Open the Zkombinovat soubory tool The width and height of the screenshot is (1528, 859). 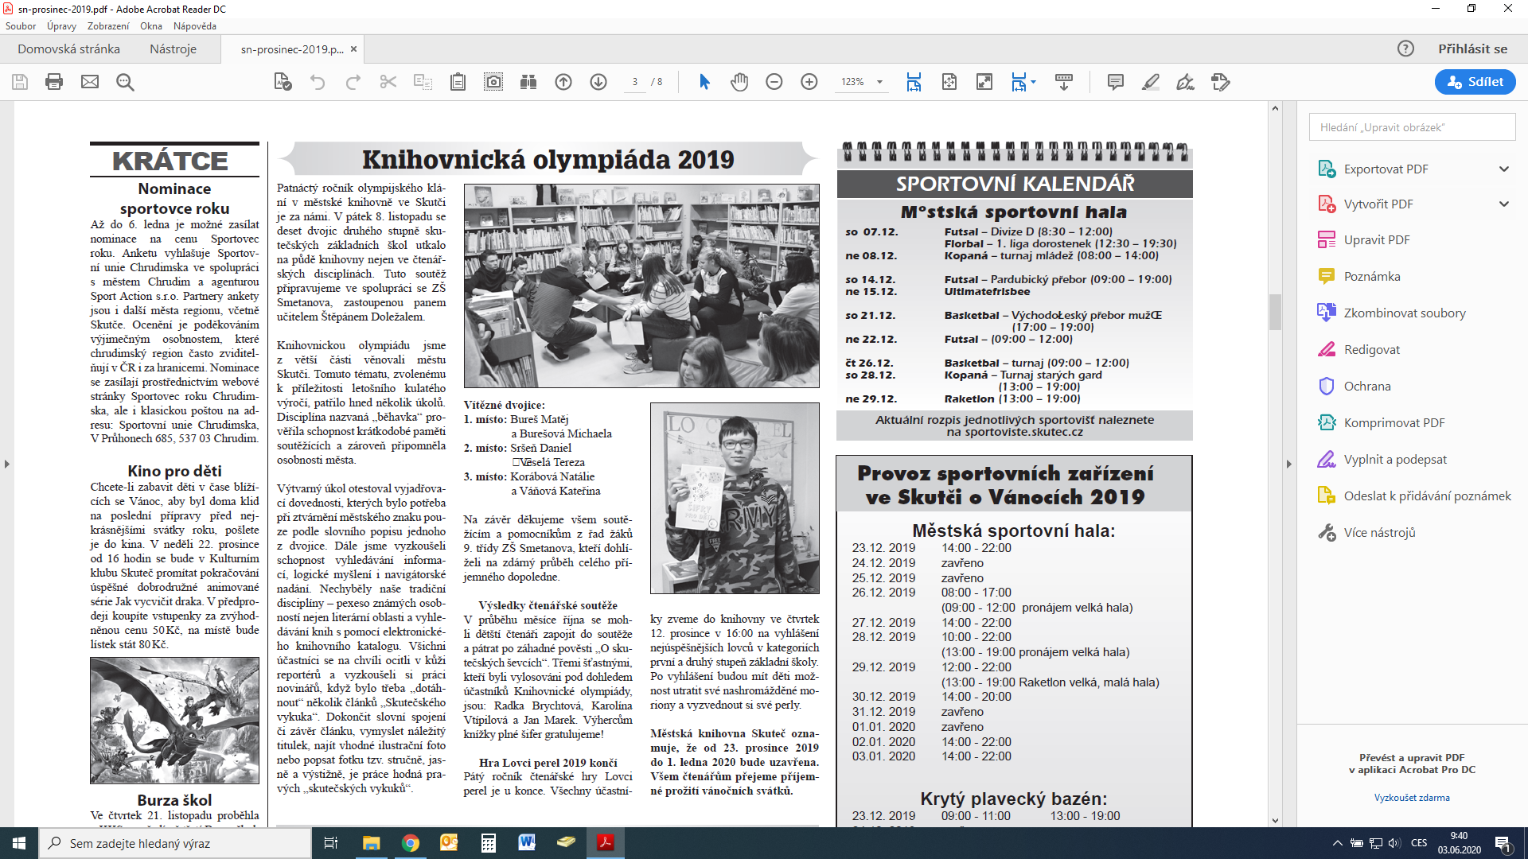pyautogui.click(x=1405, y=313)
